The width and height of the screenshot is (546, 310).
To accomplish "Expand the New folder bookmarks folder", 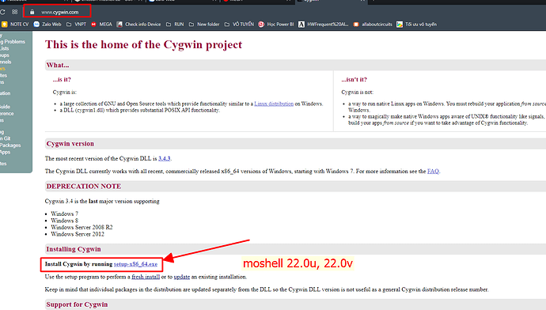I will [x=204, y=25].
